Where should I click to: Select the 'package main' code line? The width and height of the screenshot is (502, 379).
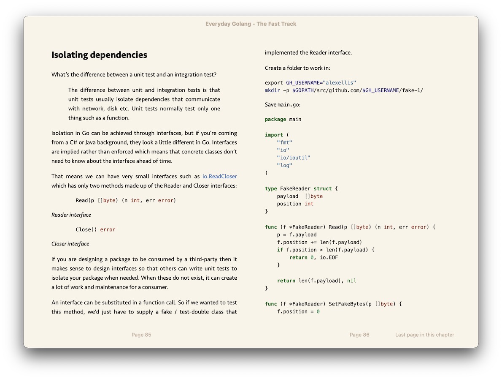click(x=283, y=119)
